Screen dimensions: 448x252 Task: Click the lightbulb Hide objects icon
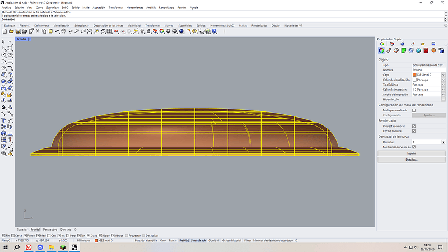pyautogui.click(x=142, y=31)
